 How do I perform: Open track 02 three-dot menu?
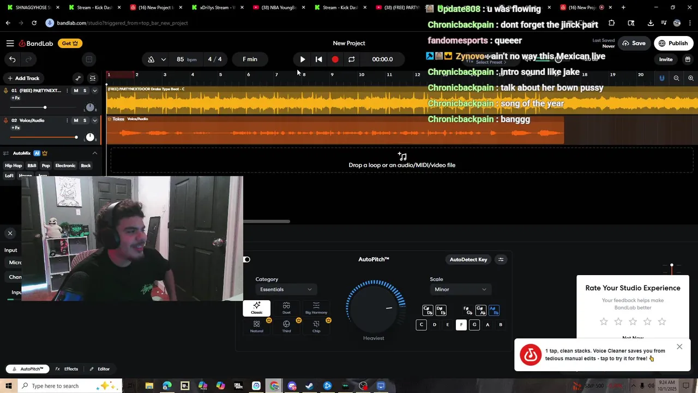67,120
